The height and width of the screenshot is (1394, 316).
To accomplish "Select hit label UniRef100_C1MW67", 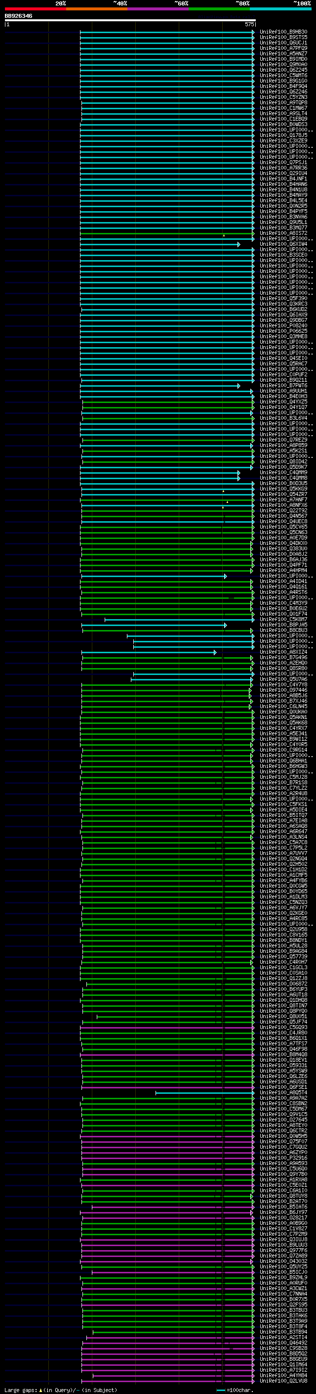I will (283, 108).
